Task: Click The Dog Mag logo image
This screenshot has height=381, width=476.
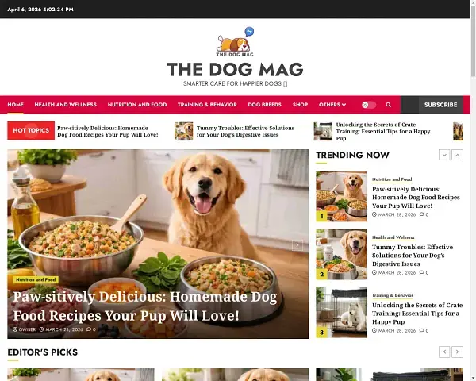Action: [235, 42]
